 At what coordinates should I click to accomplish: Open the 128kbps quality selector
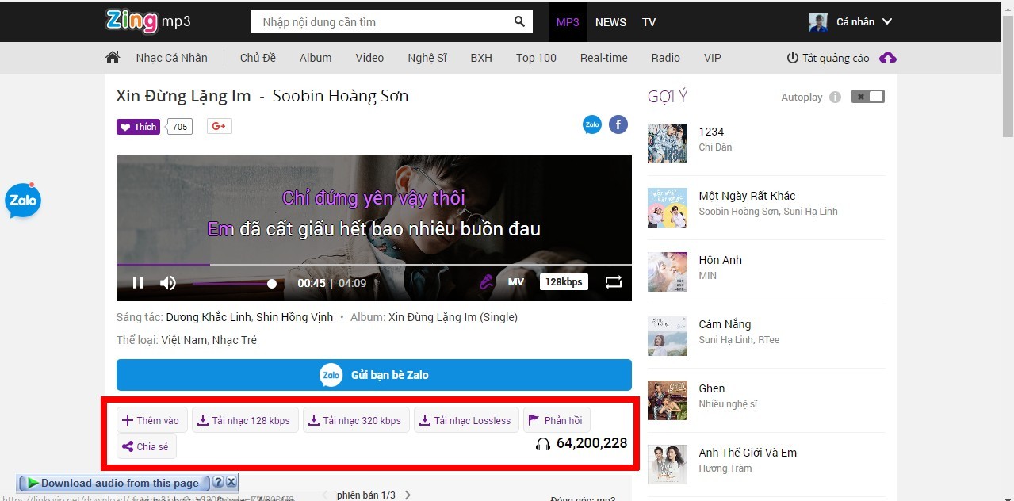pos(564,282)
